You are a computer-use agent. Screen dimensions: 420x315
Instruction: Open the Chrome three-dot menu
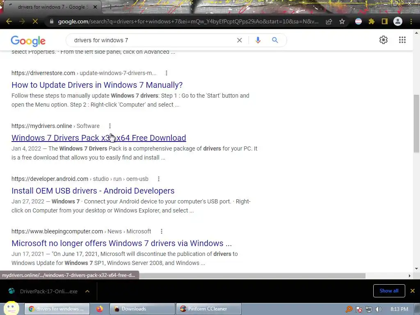pyautogui.click(x=411, y=21)
